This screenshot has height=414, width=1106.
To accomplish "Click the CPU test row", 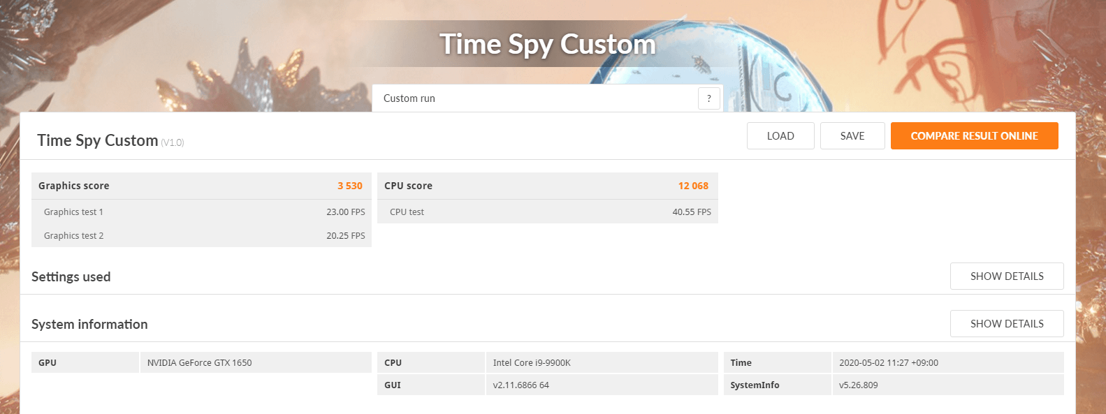I will 548,212.
